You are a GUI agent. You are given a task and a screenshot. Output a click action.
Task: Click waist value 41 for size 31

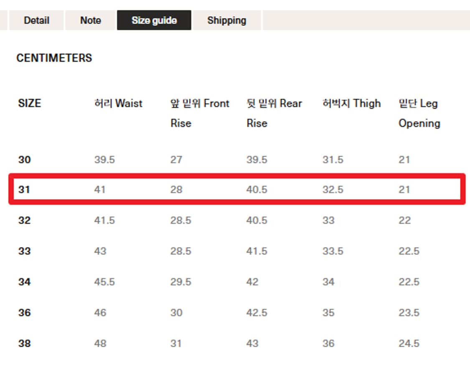[100, 190]
